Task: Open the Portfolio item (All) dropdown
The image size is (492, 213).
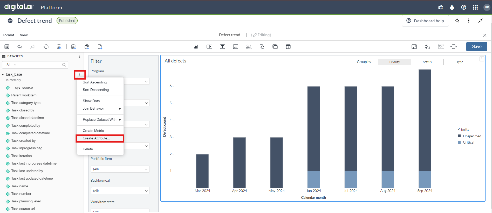Action: click(120, 169)
